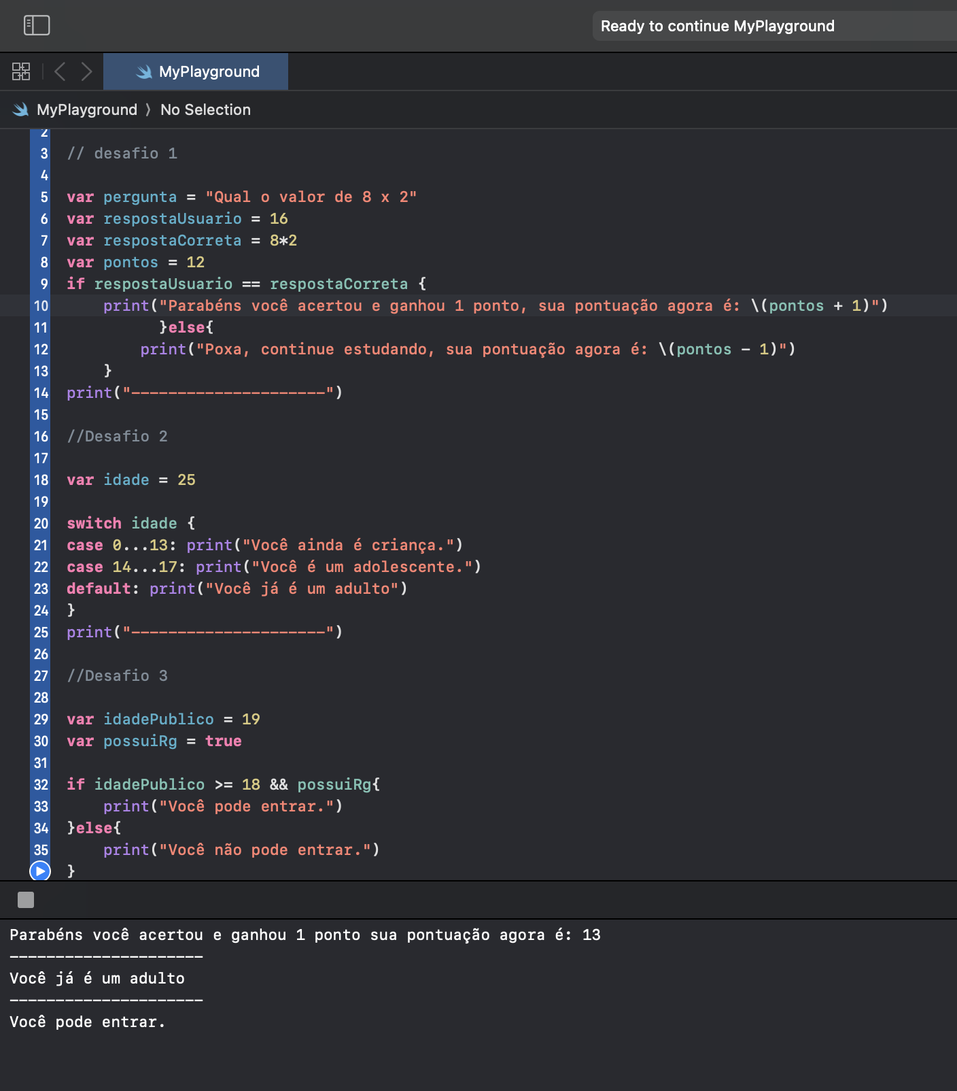
Task: Go back with the left chevron
Action: [60, 71]
